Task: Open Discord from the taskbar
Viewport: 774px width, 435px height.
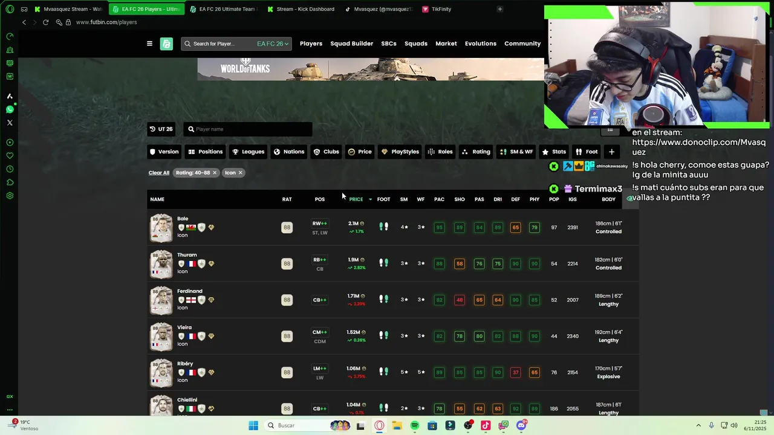Action: coord(521,425)
